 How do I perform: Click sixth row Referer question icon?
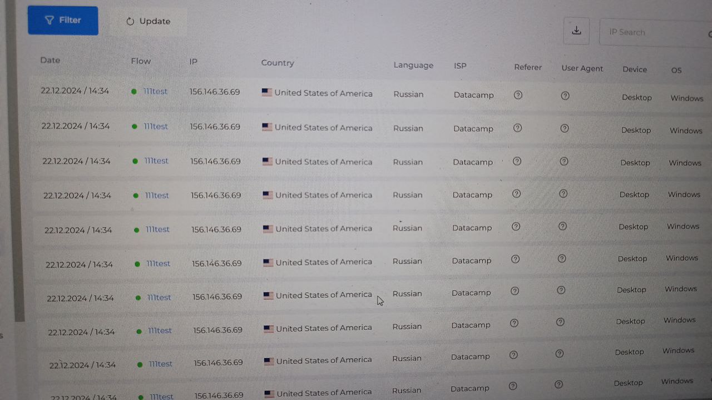click(515, 259)
